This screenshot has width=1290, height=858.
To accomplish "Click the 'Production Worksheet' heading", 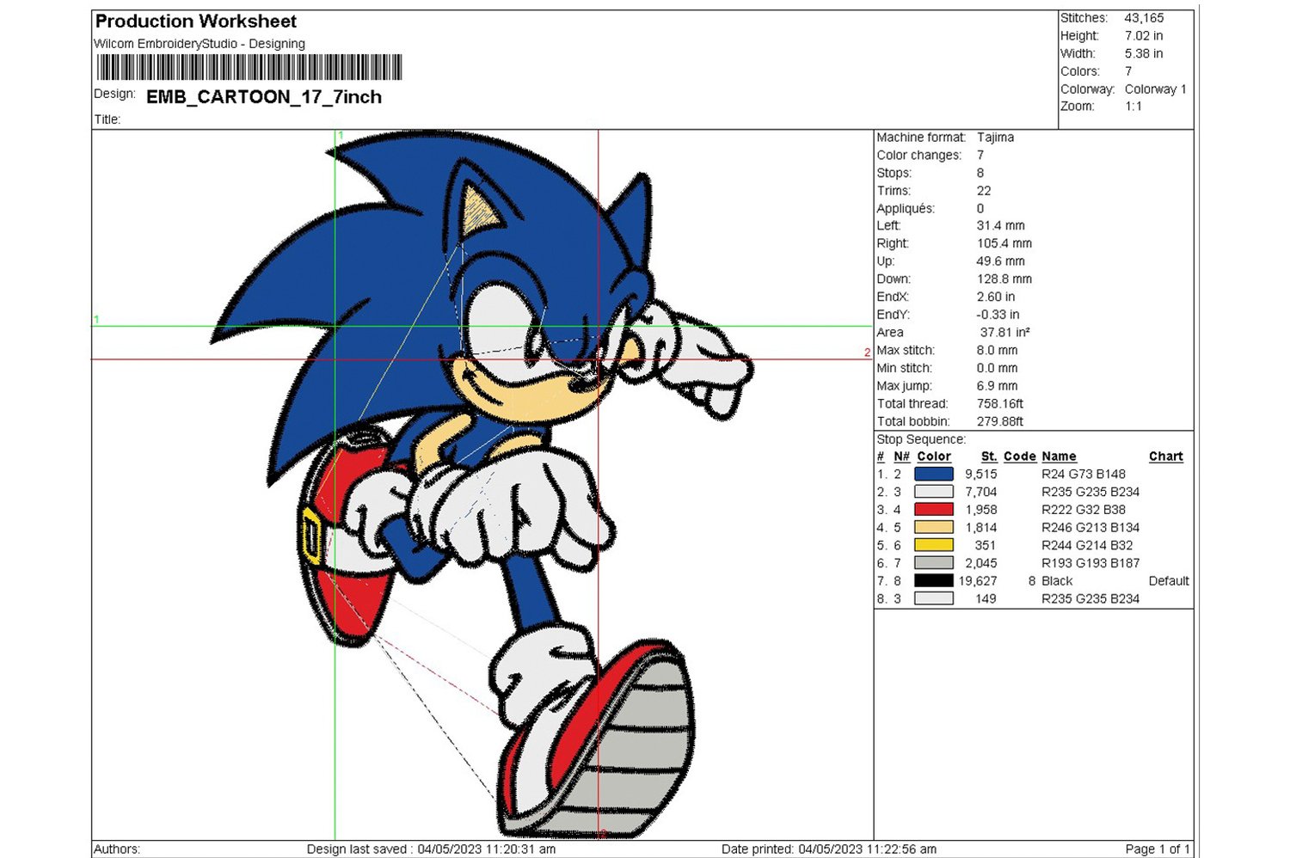I will (x=196, y=21).
